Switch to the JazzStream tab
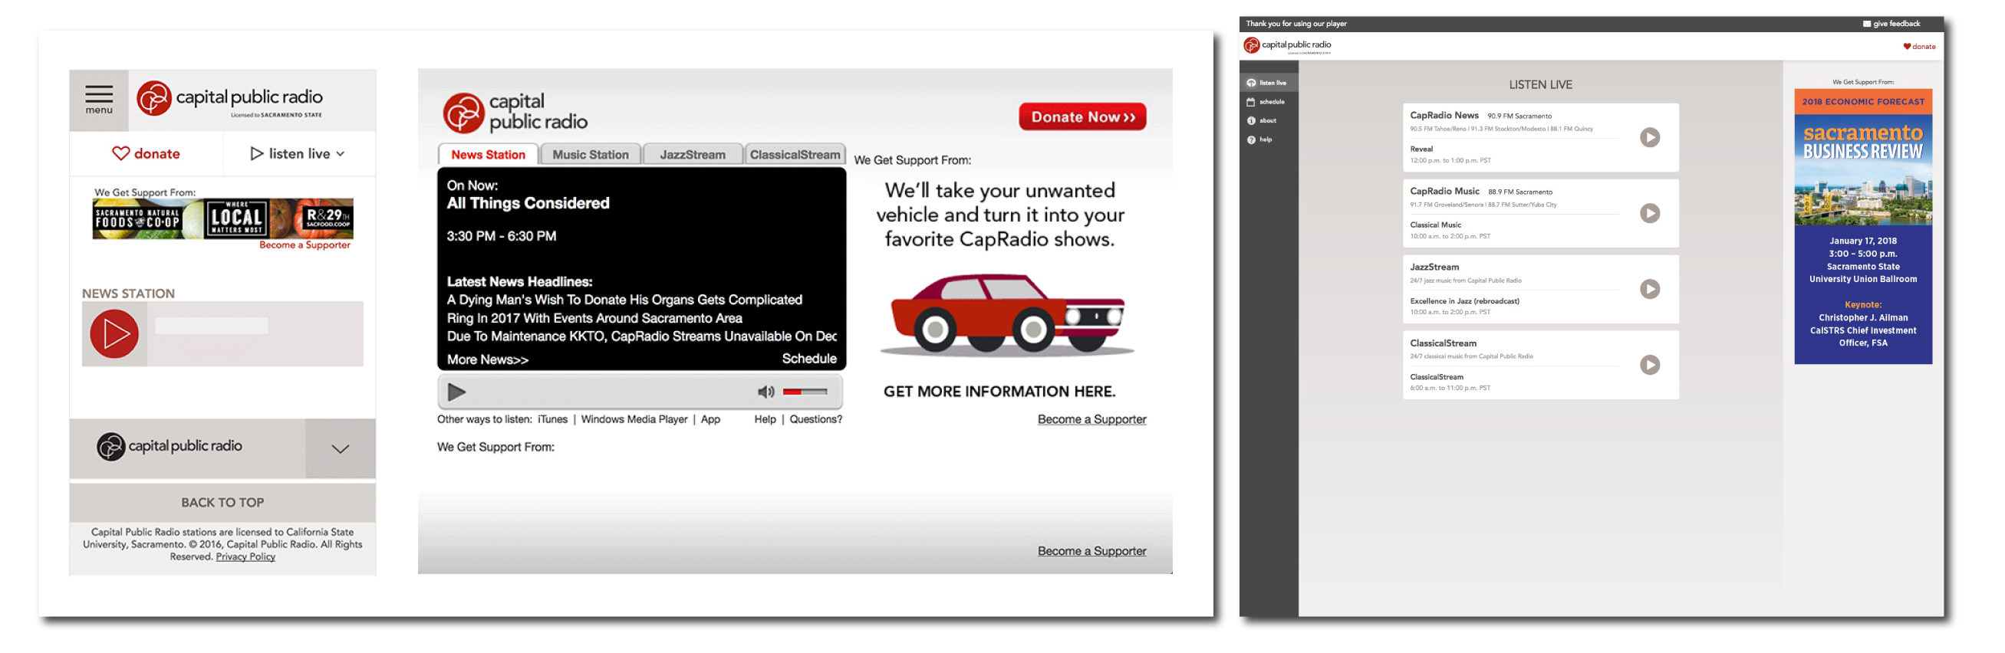The height and width of the screenshot is (653, 2005). point(692,155)
